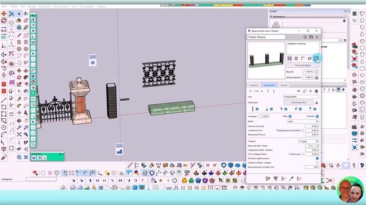Click the Длина пролёта value field
Image resolution: width=366 pixels, height=205 pixels.
click(308, 77)
